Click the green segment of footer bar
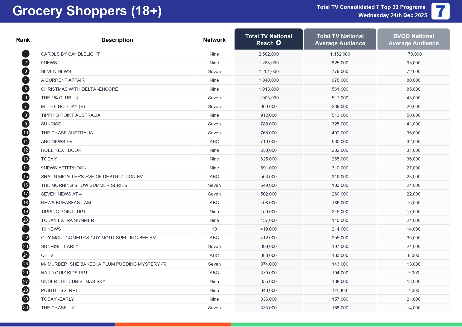The width and height of the screenshot is (462, 327). point(346,324)
